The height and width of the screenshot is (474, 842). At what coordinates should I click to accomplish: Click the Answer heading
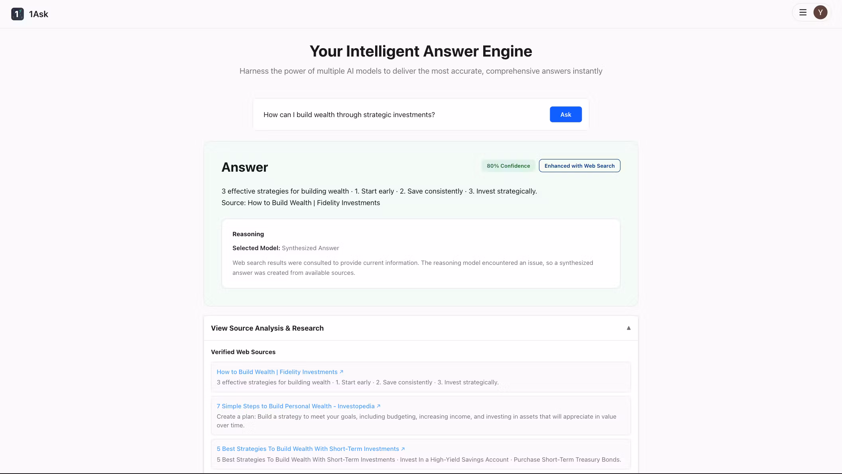(x=244, y=167)
